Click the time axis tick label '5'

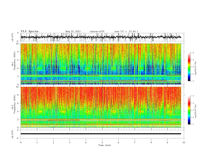[102, 142]
